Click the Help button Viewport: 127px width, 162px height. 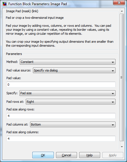(90, 155)
